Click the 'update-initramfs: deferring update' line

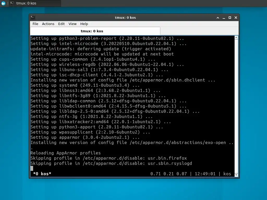(101, 49)
